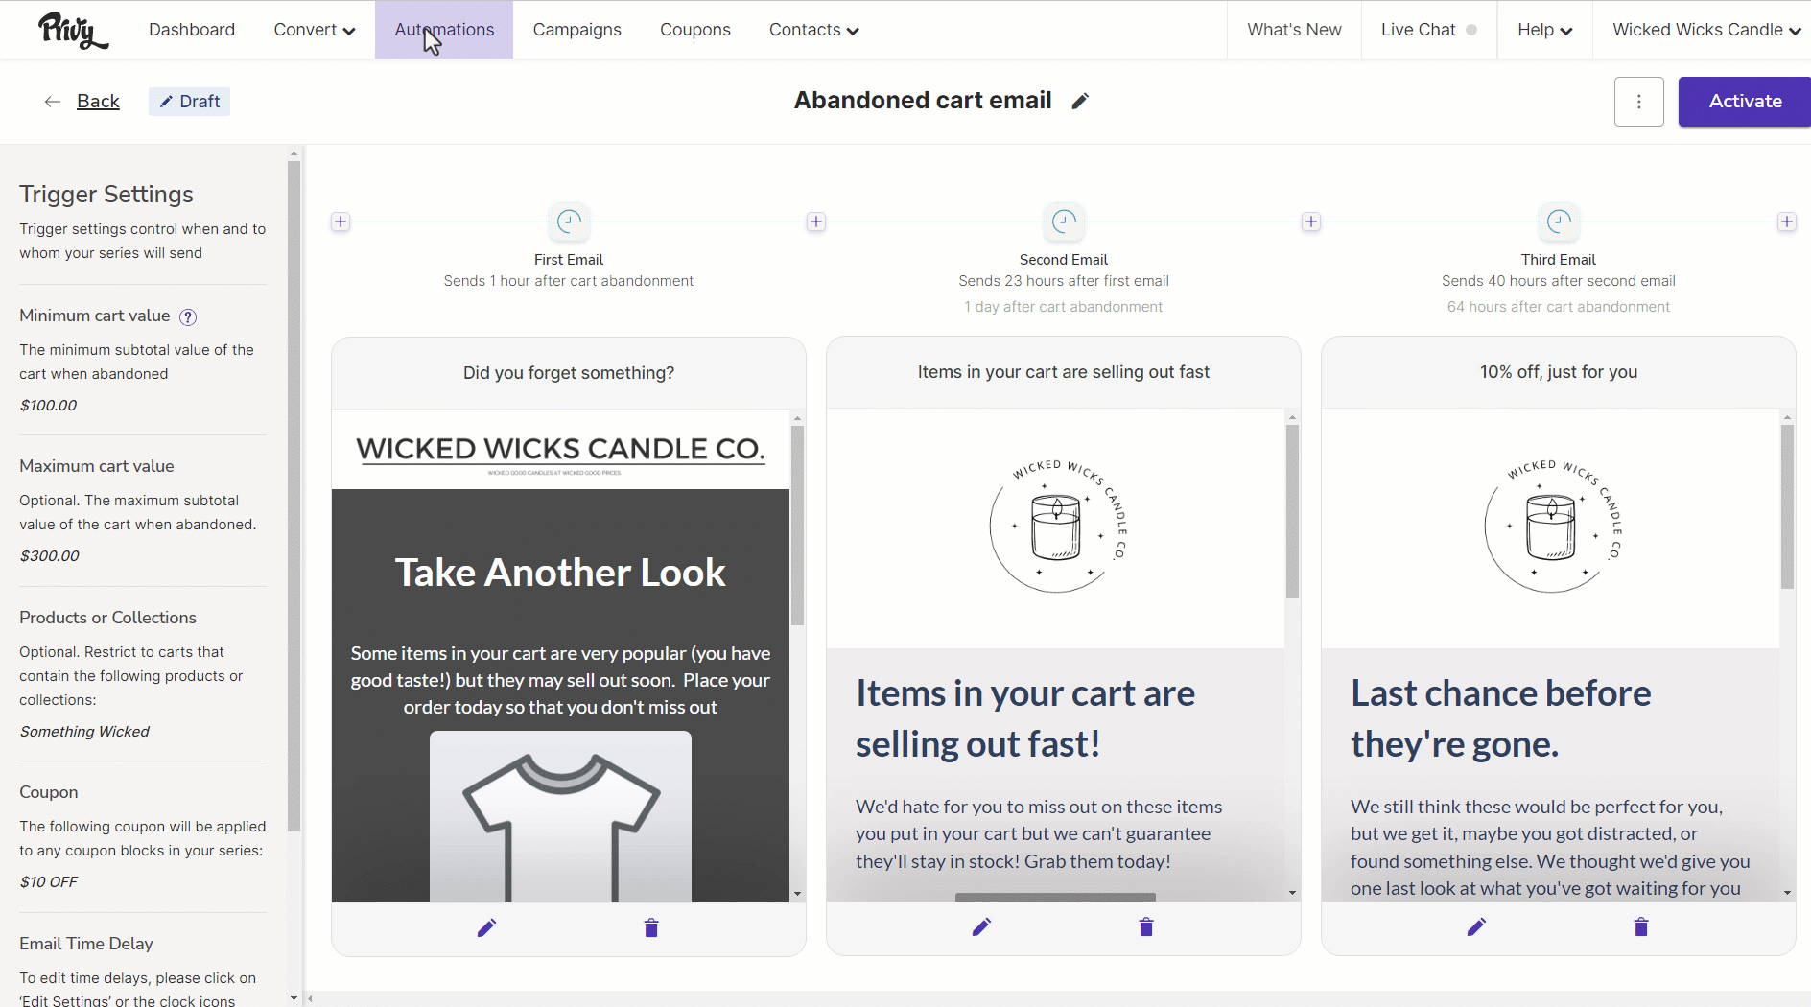Click the Privy logo
The image size is (1811, 1007).
click(73, 31)
